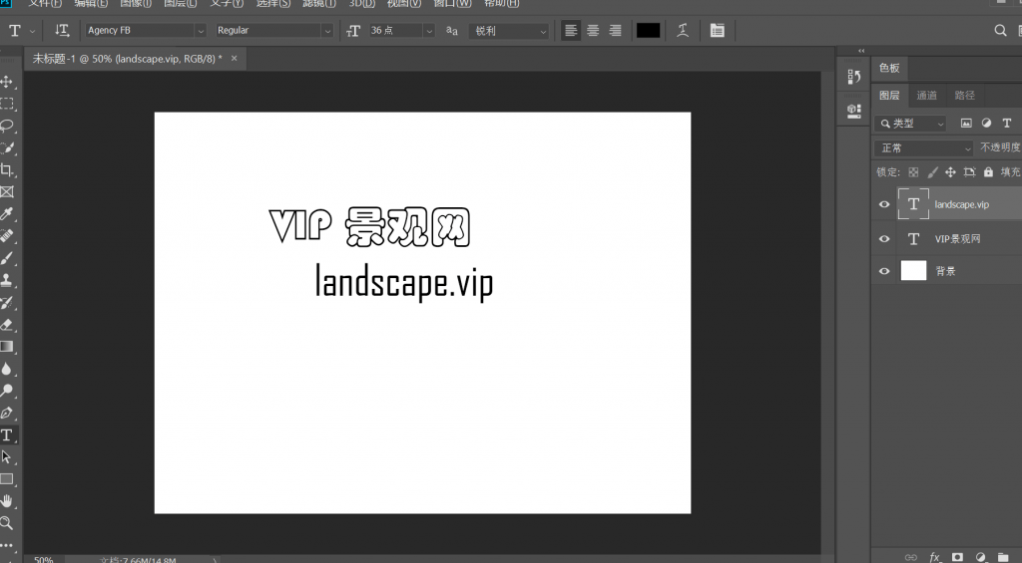Center align text
The image size is (1022, 563).
(x=593, y=31)
